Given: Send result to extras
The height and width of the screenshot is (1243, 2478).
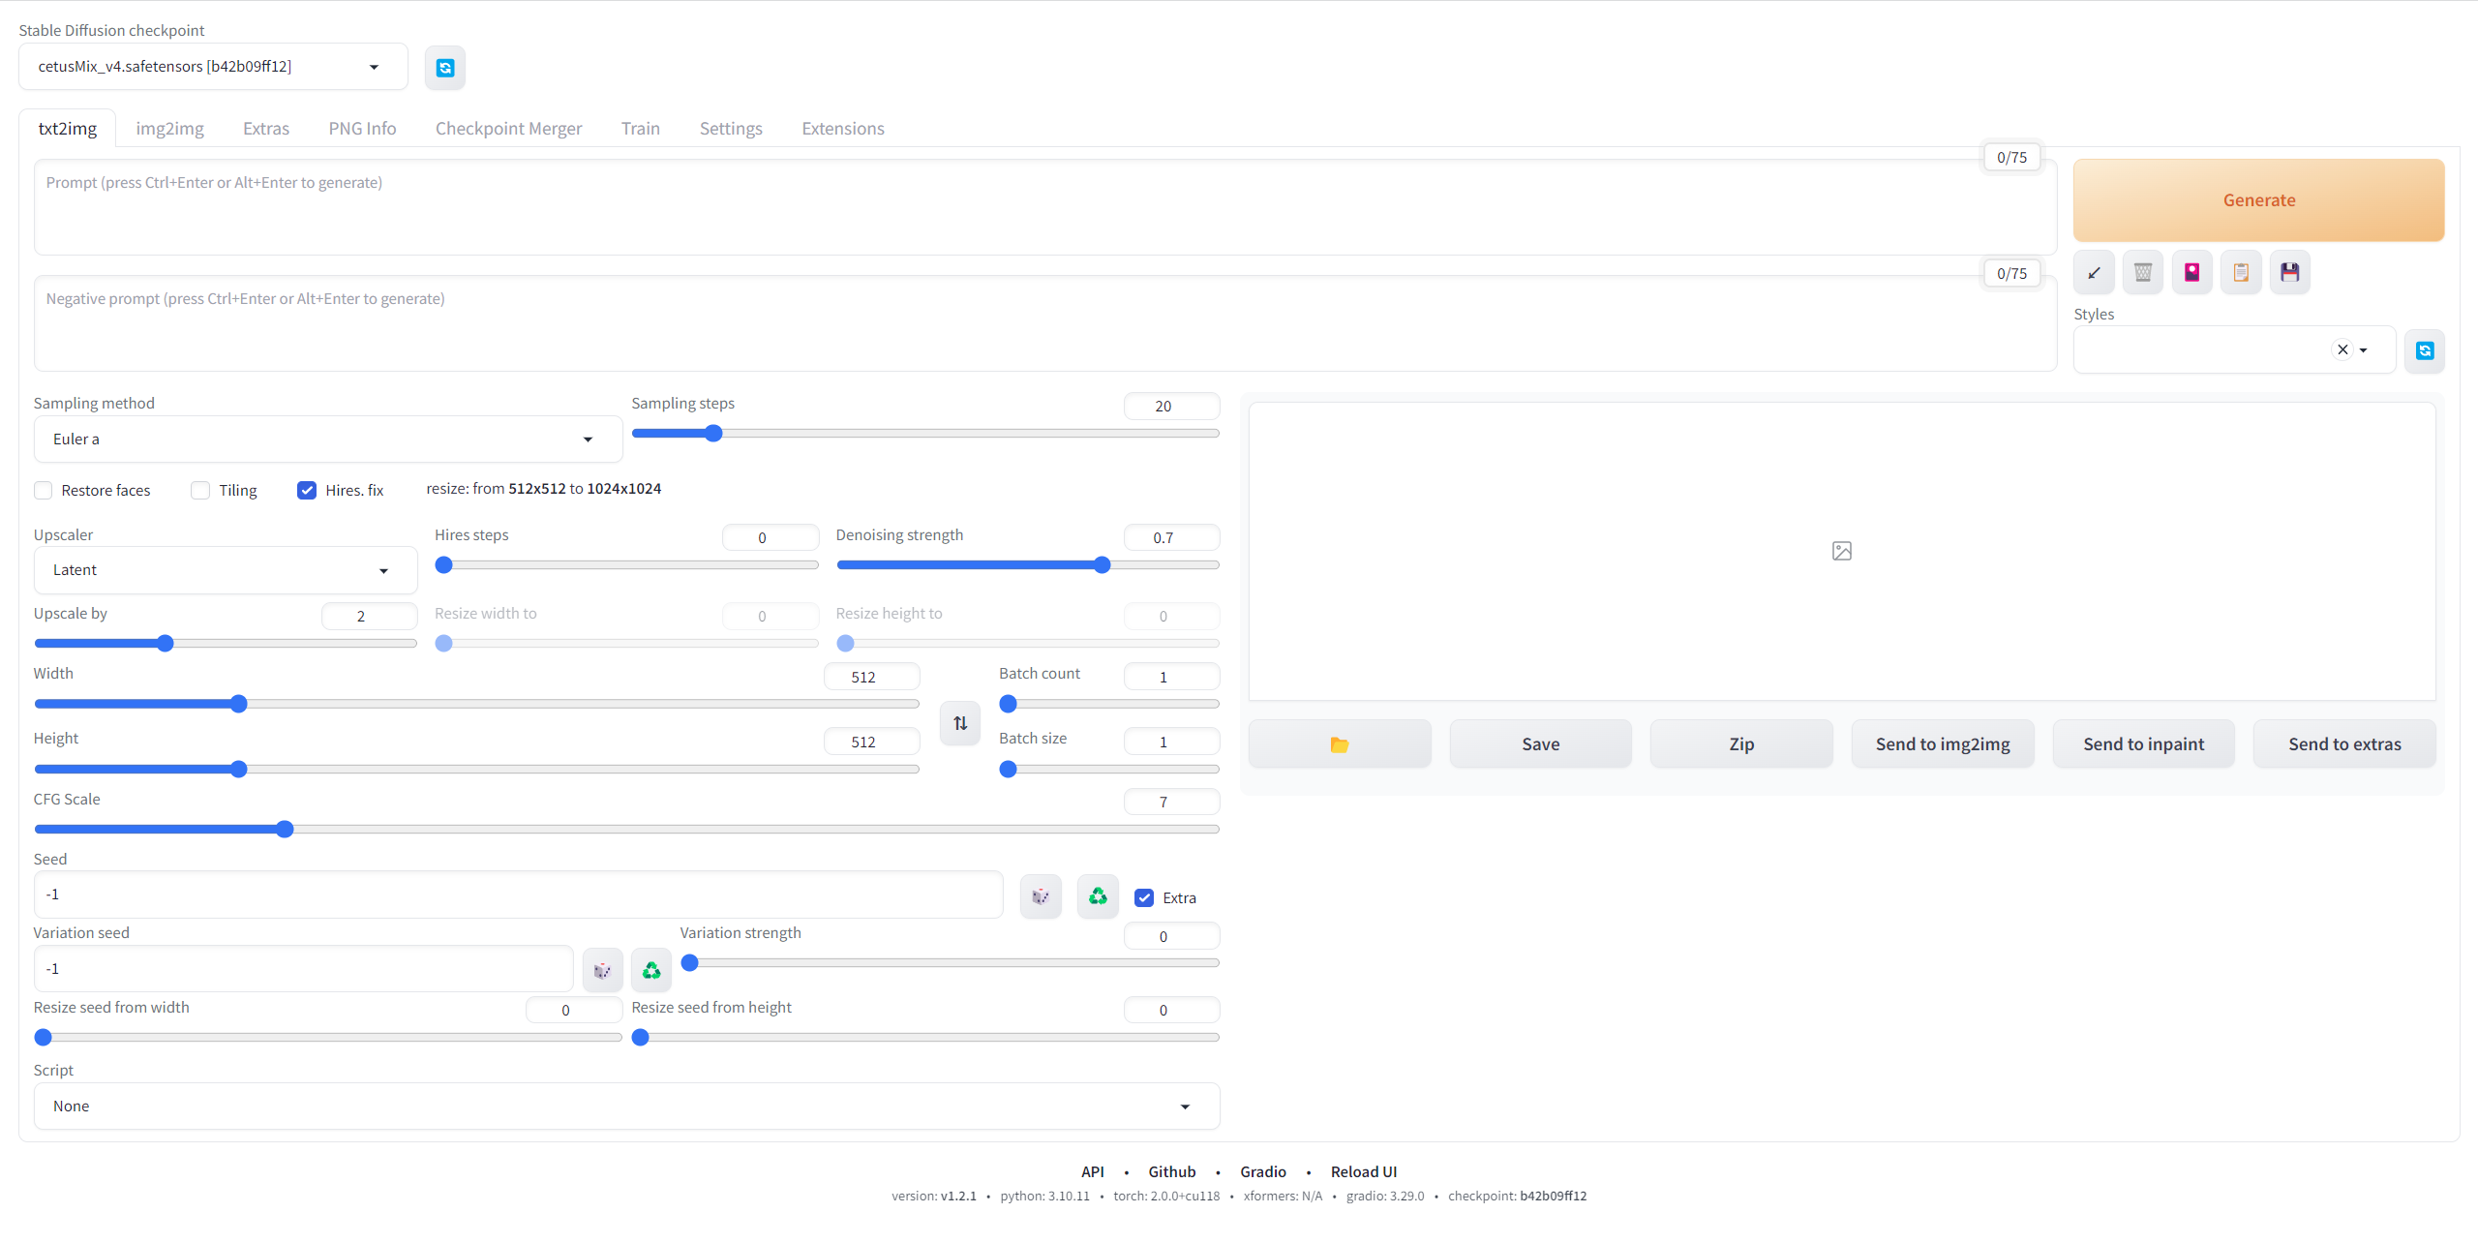Looking at the screenshot, I should [x=2344, y=744].
